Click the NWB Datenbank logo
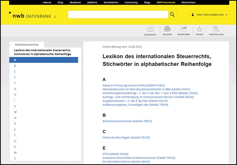 coord(30,16)
